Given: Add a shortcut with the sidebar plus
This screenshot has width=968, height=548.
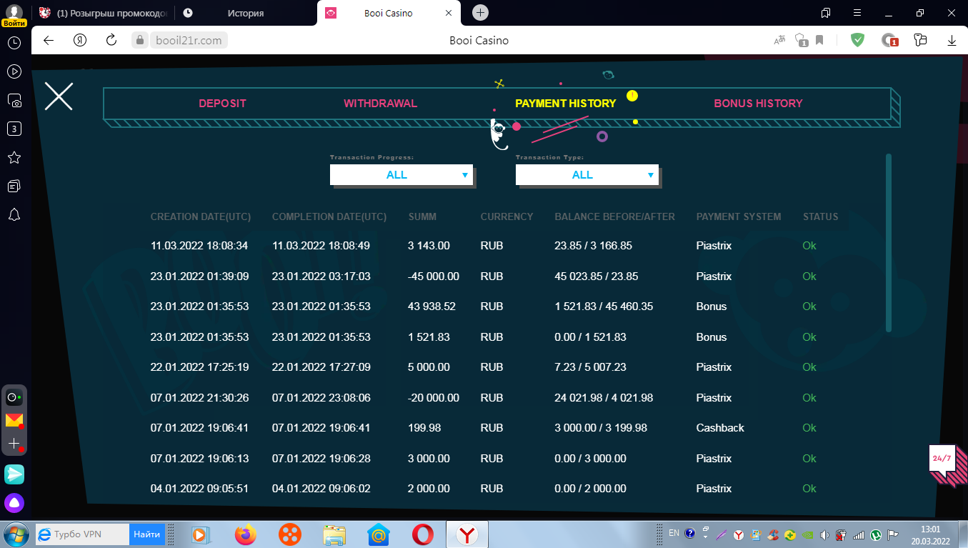Looking at the screenshot, I should 14,444.
